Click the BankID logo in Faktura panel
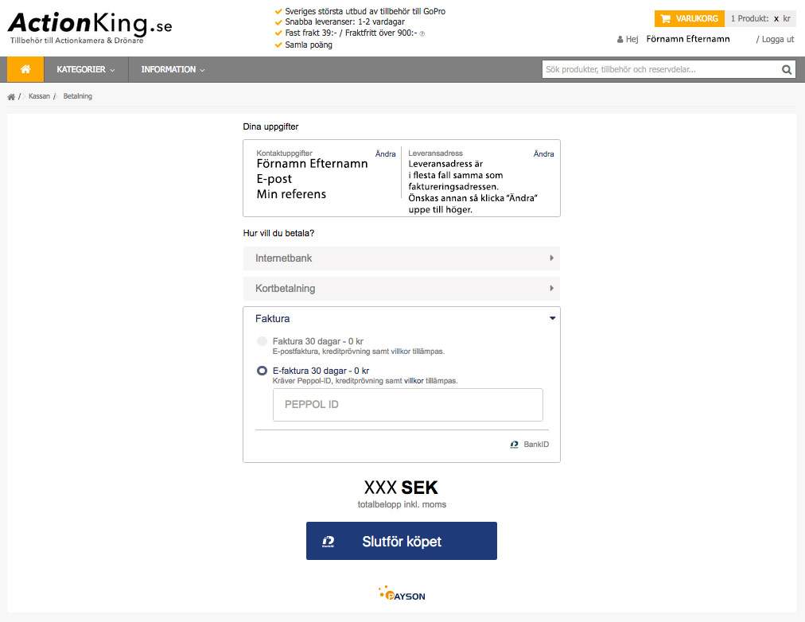 point(529,445)
